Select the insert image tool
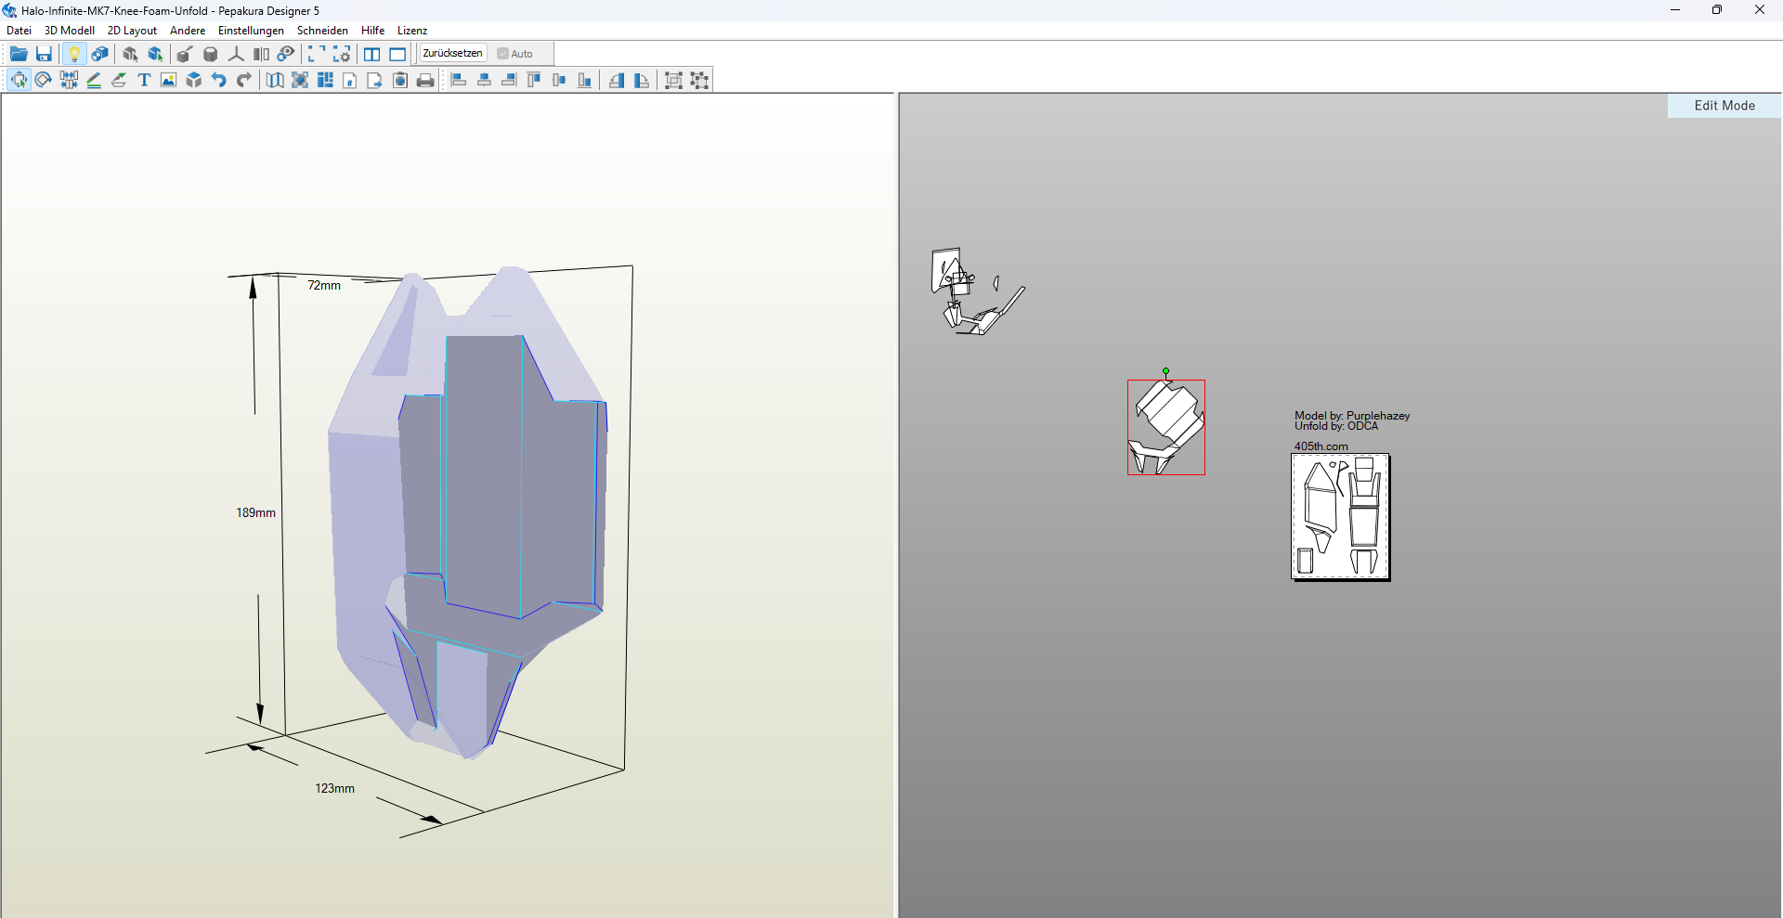This screenshot has width=1783, height=918. click(x=168, y=80)
